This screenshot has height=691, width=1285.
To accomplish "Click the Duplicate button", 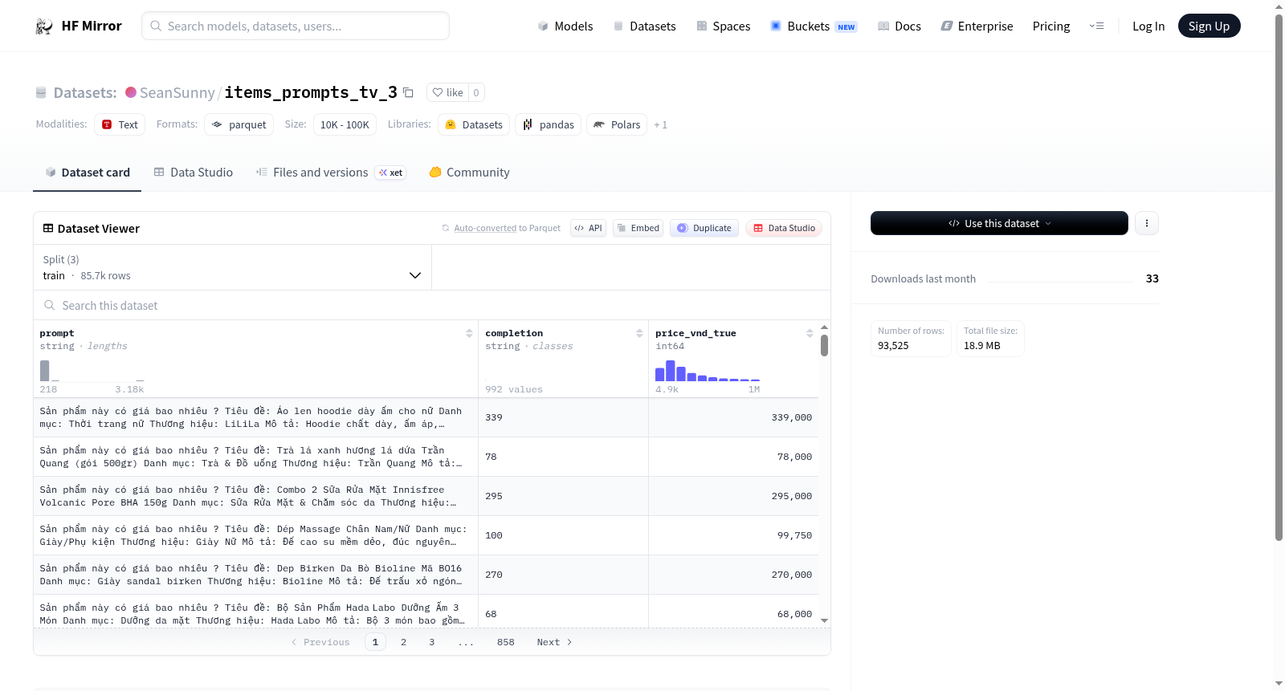I will tap(704, 228).
